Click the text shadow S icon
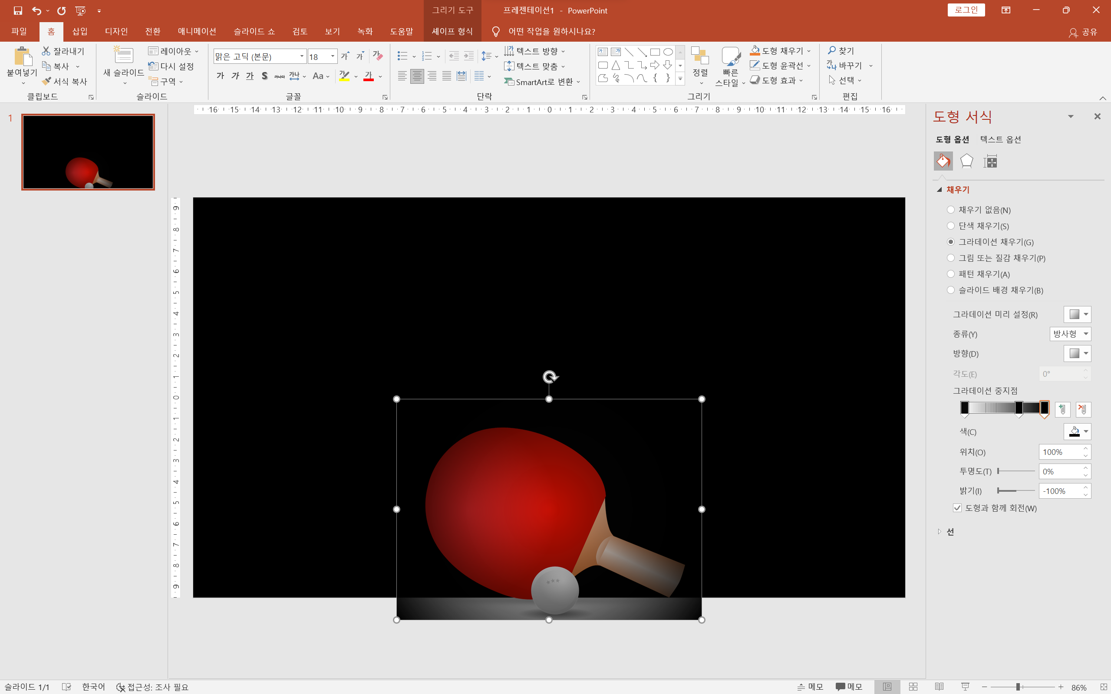This screenshot has width=1111, height=694. pyautogui.click(x=264, y=76)
